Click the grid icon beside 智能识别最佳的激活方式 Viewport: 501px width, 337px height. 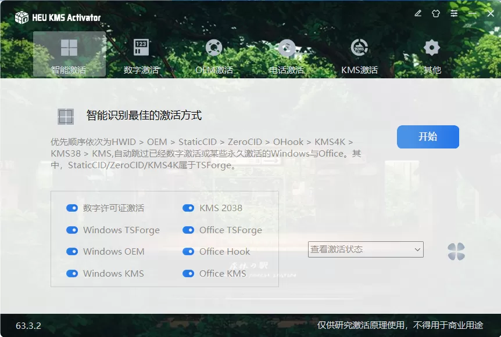click(66, 116)
